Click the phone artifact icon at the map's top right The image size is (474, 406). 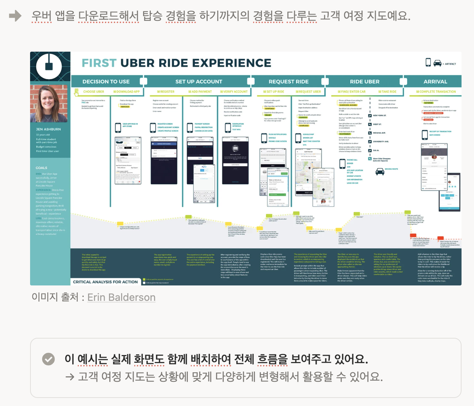[x=428, y=62]
